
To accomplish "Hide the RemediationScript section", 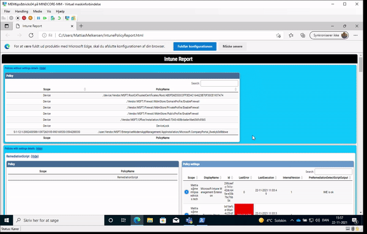I will click(x=35, y=156).
